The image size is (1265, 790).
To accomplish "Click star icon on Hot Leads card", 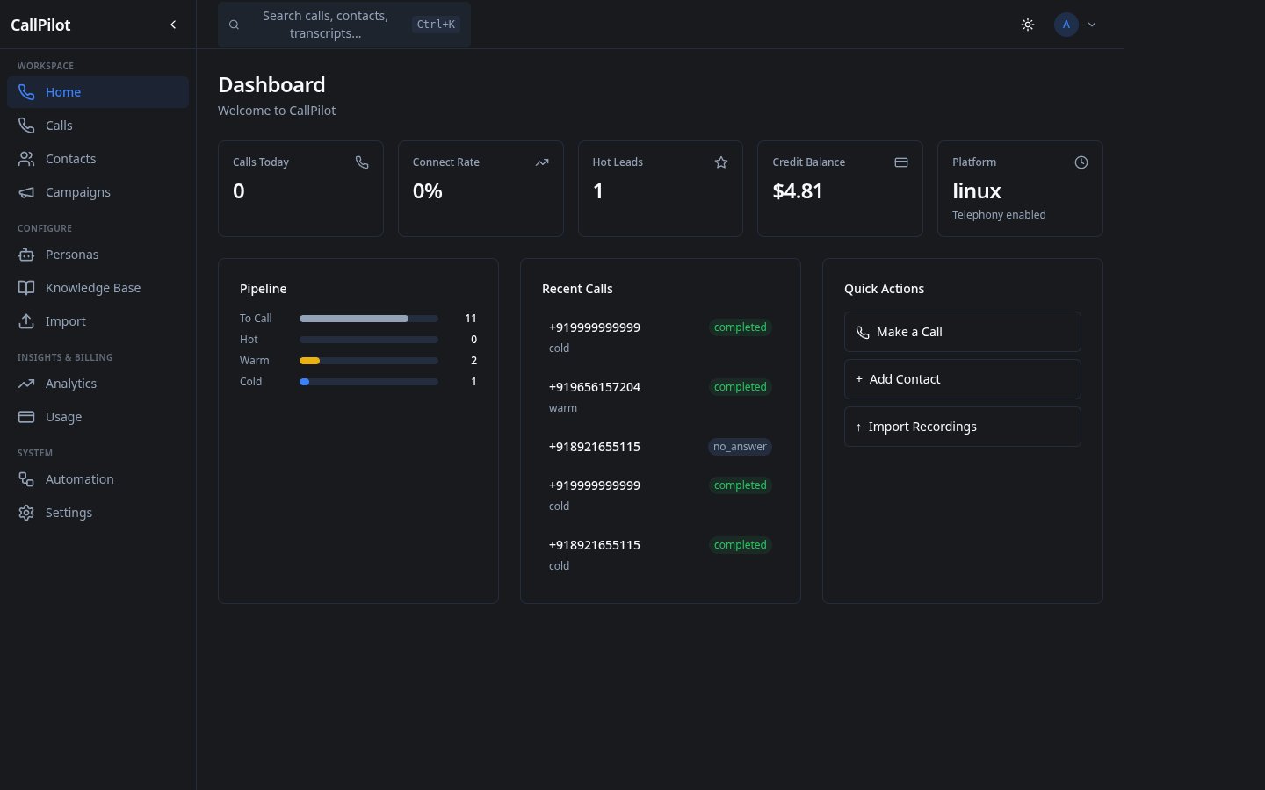I will pos(721,162).
